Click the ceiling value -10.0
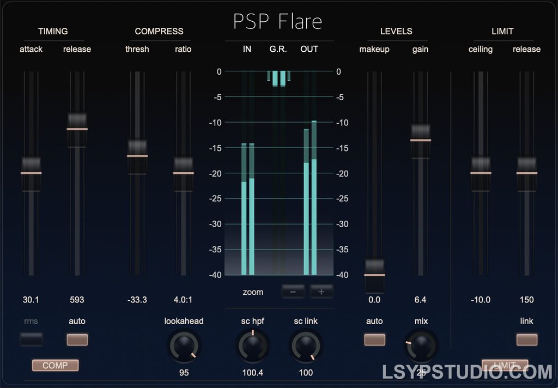Screen dimensions: 558x388 coord(481,300)
